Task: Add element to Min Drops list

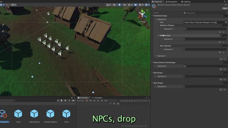Action: click(221, 80)
